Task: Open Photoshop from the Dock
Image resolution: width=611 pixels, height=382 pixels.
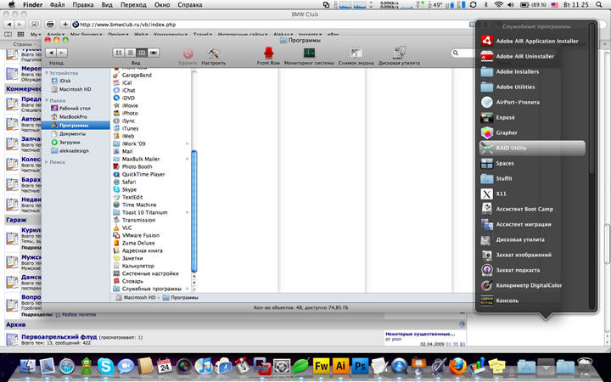Action: [x=360, y=367]
